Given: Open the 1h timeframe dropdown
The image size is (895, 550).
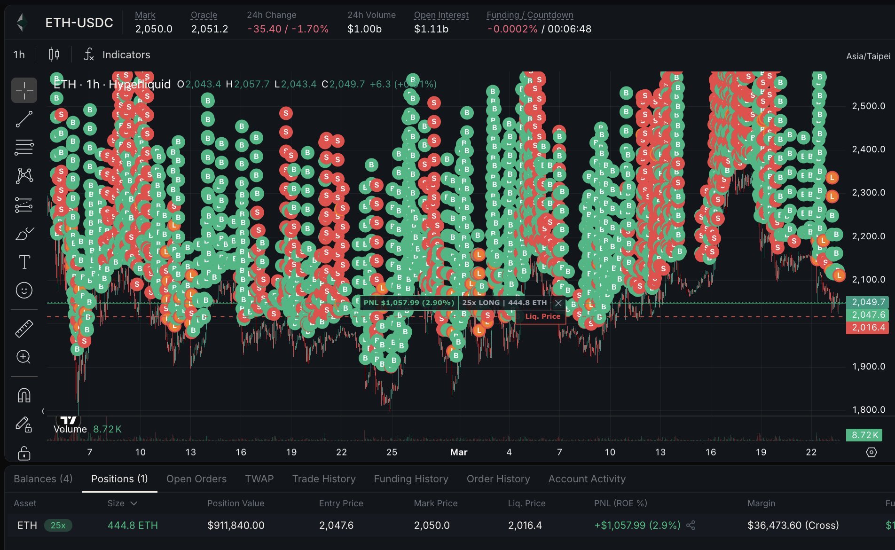Looking at the screenshot, I should point(19,55).
